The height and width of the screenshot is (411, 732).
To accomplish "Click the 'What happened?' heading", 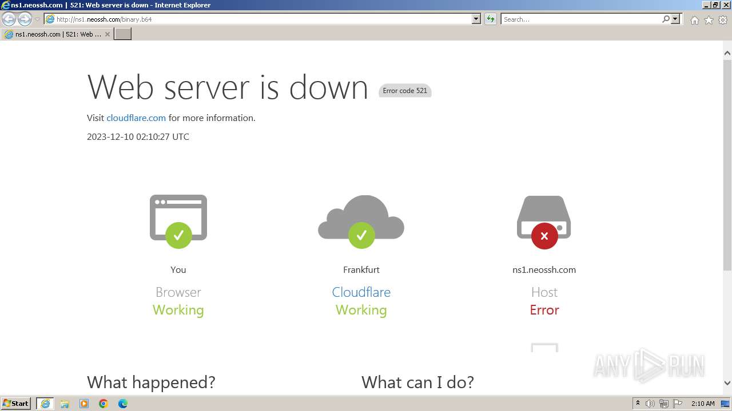I will [151, 382].
